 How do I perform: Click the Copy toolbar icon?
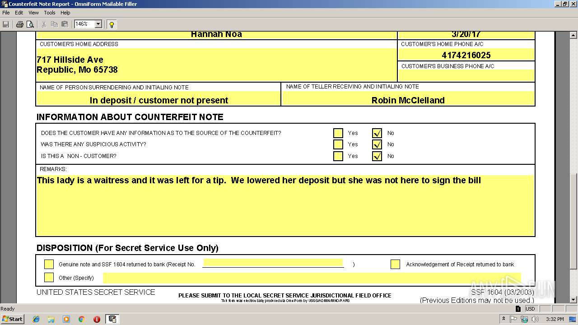coord(54,24)
